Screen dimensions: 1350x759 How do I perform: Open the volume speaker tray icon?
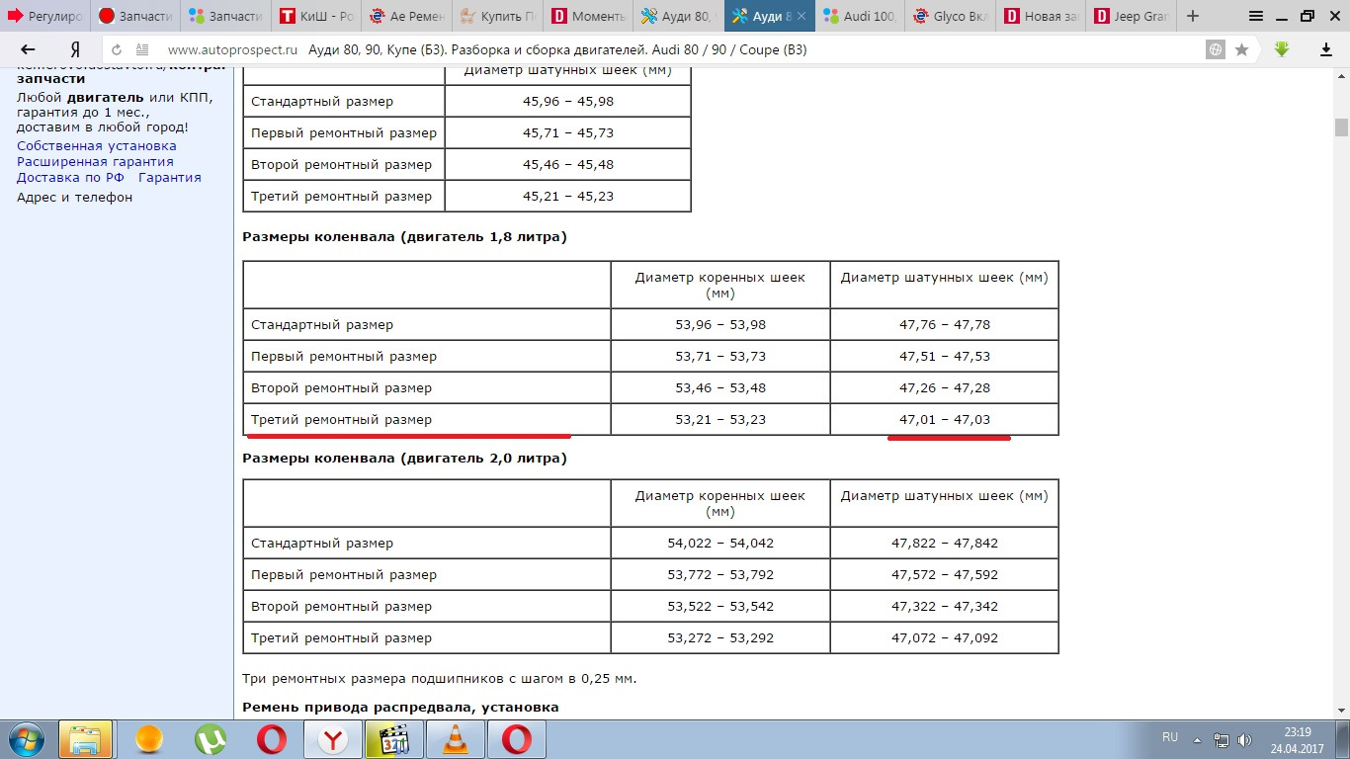(1245, 739)
